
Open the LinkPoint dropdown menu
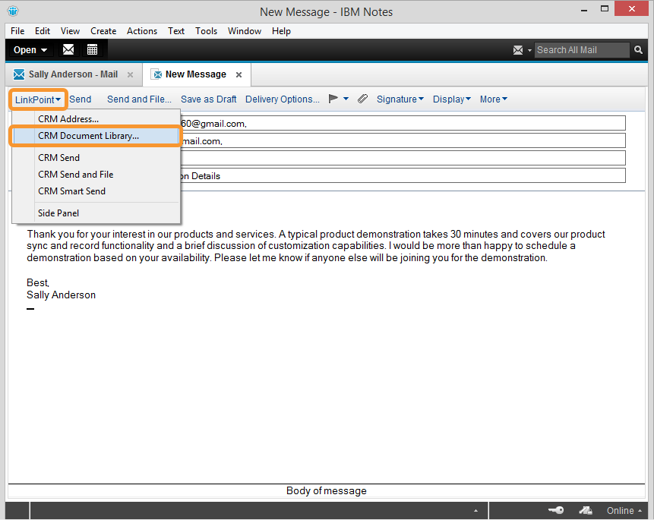pyautogui.click(x=38, y=99)
